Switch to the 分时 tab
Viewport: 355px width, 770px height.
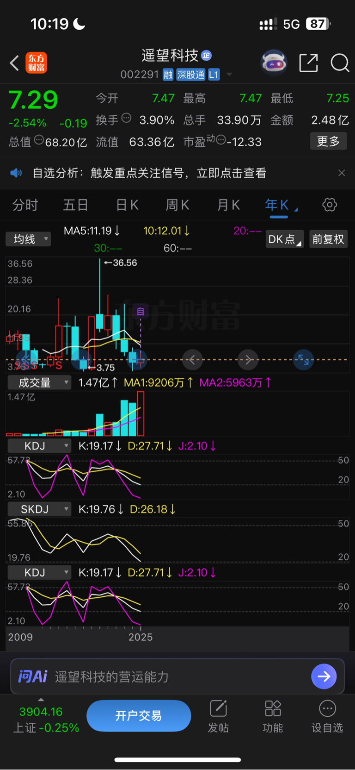[25, 205]
